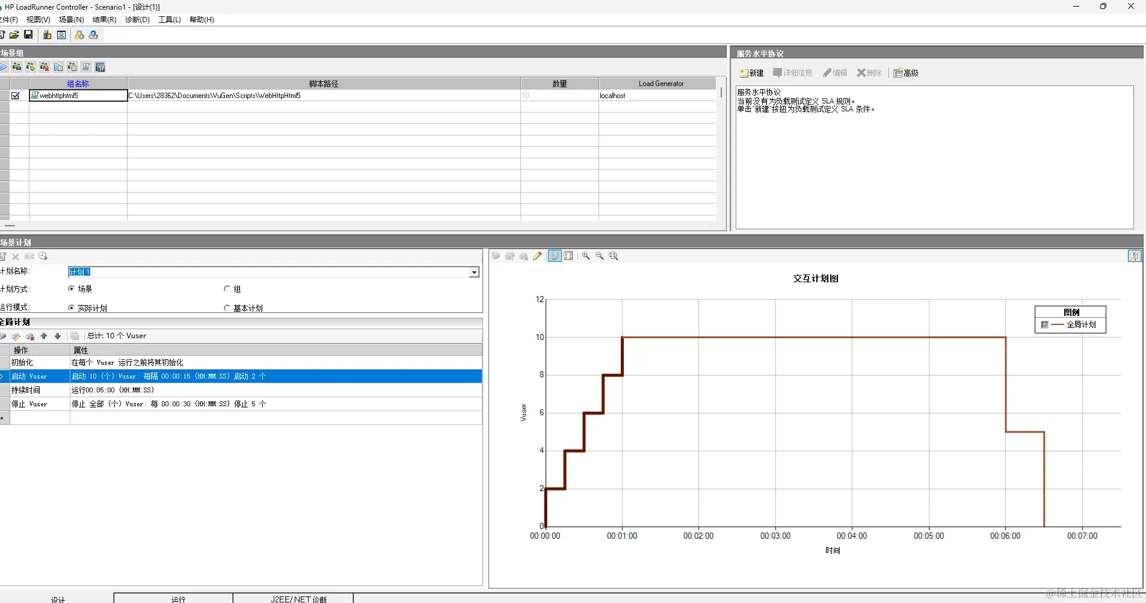The image size is (1146, 603).
Task: Toggle the highlighted view-mode icon above graph
Action: point(555,256)
